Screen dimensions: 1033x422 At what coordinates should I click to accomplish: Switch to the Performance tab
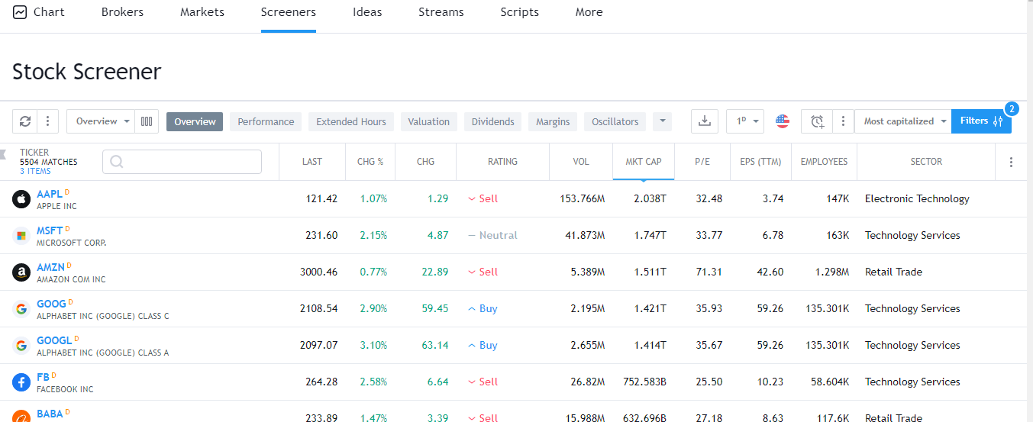(x=266, y=121)
